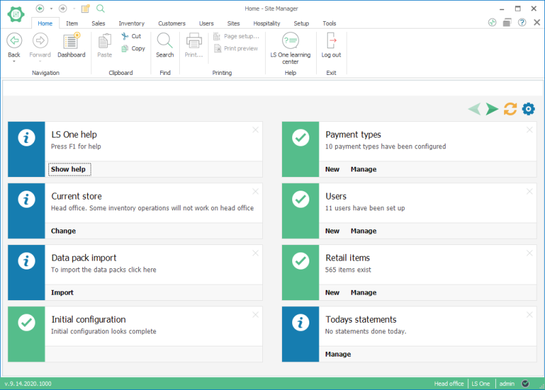Expand the Back button dropdown arrow
545x390 pixels.
[x=14, y=61]
